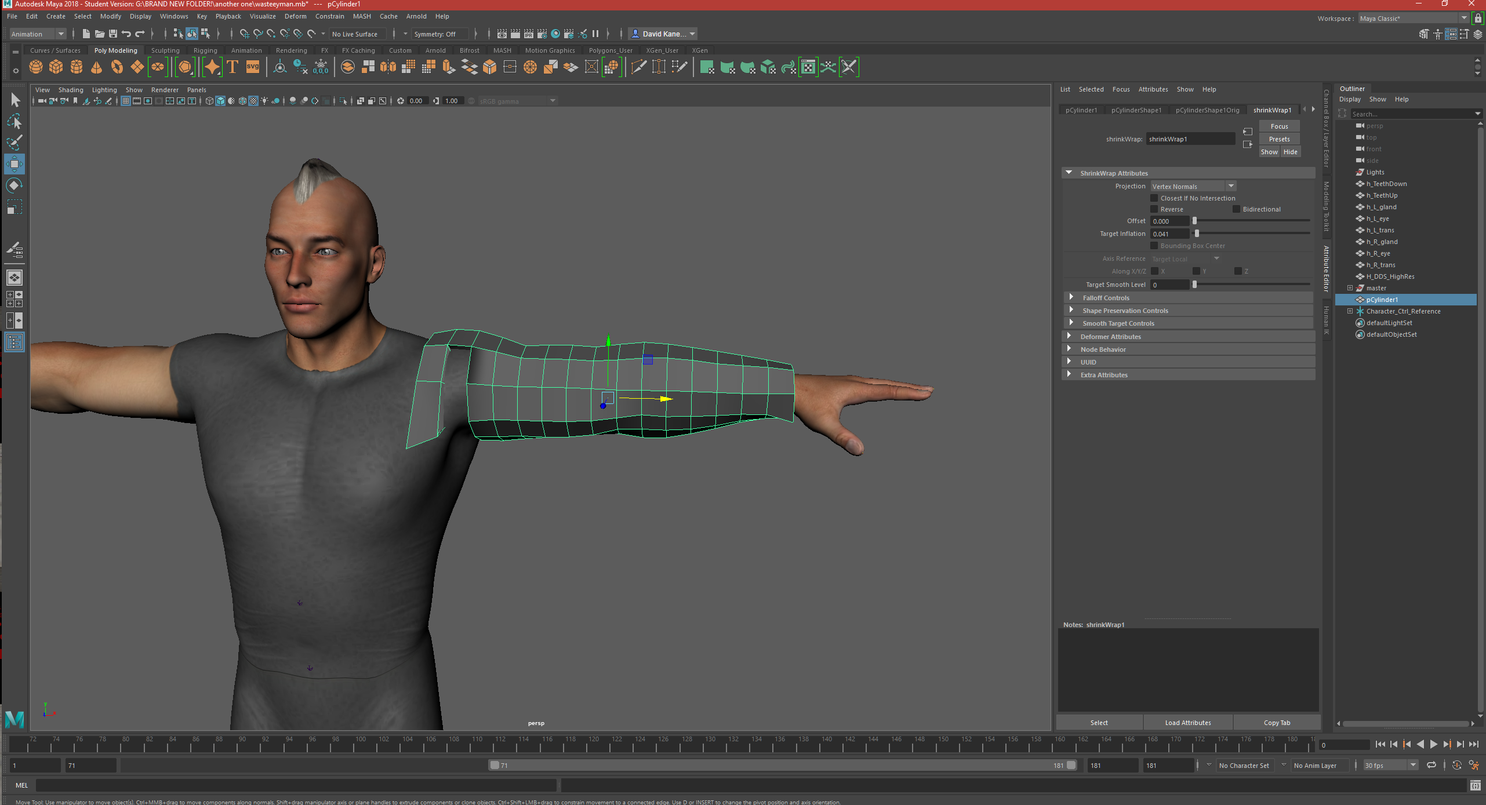Screen dimensions: 1486x805
Task: Click the Load Attributes button
Action: [1187, 722]
